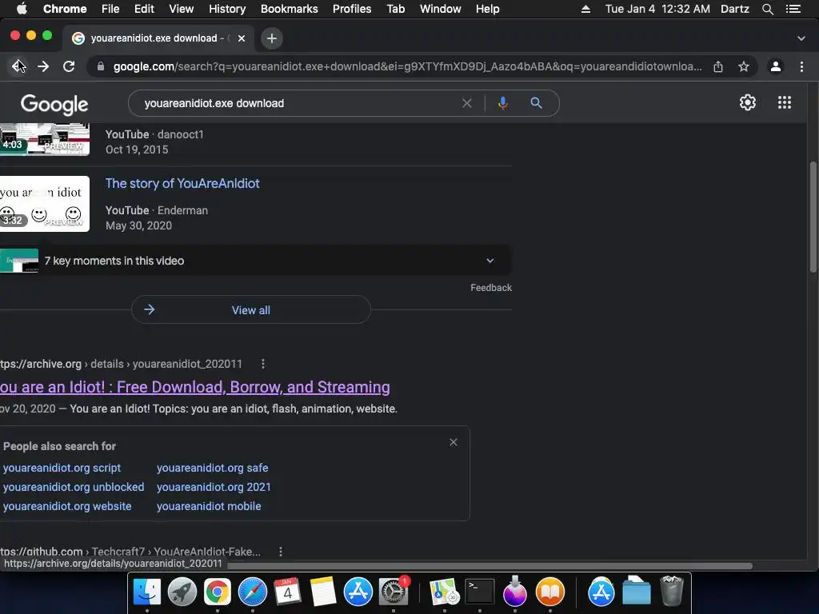
Task: Open Finder from the dock
Action: (x=147, y=592)
